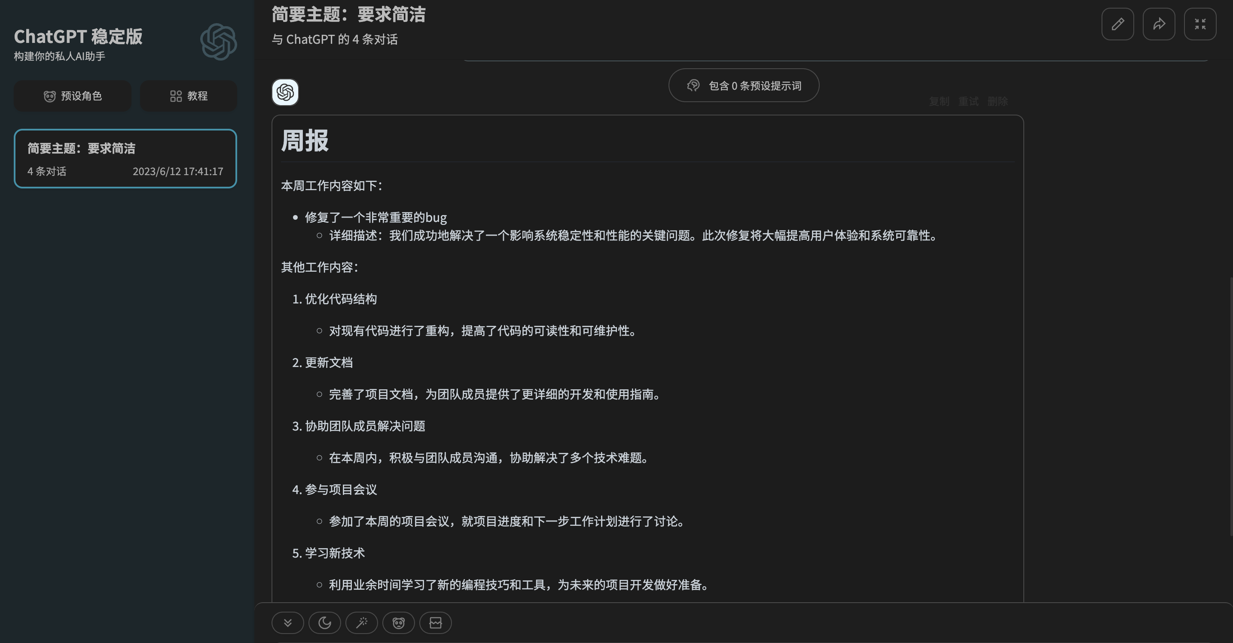Image resolution: width=1233 pixels, height=643 pixels.
Task: Click the 包含 0 条预设提示词 pill
Action: (743, 85)
